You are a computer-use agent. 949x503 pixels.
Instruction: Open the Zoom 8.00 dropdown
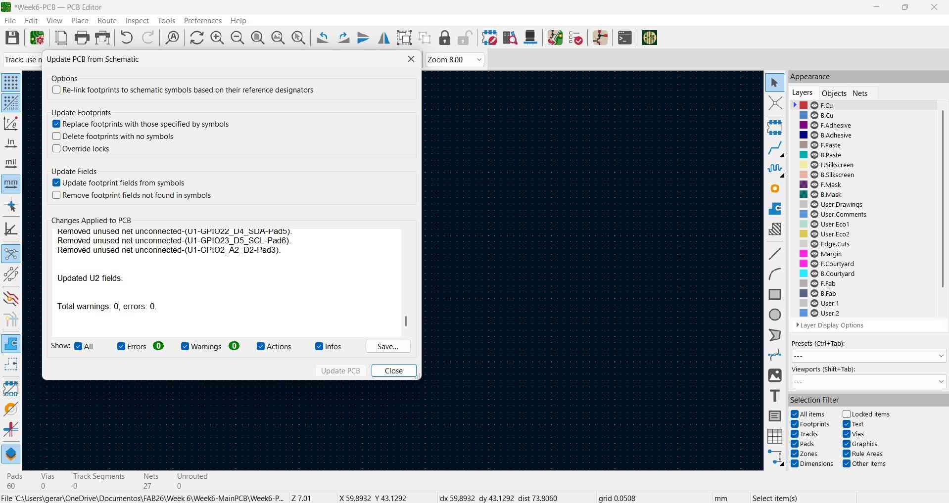pos(454,60)
